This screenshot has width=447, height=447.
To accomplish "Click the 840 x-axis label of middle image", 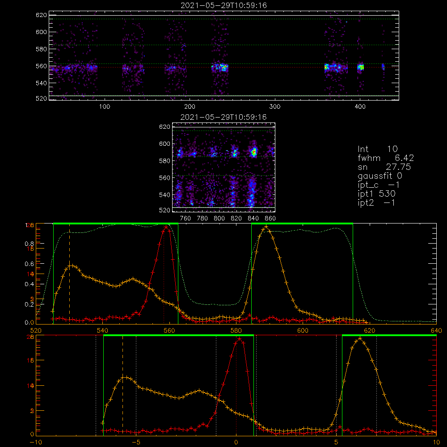I will [x=253, y=219].
